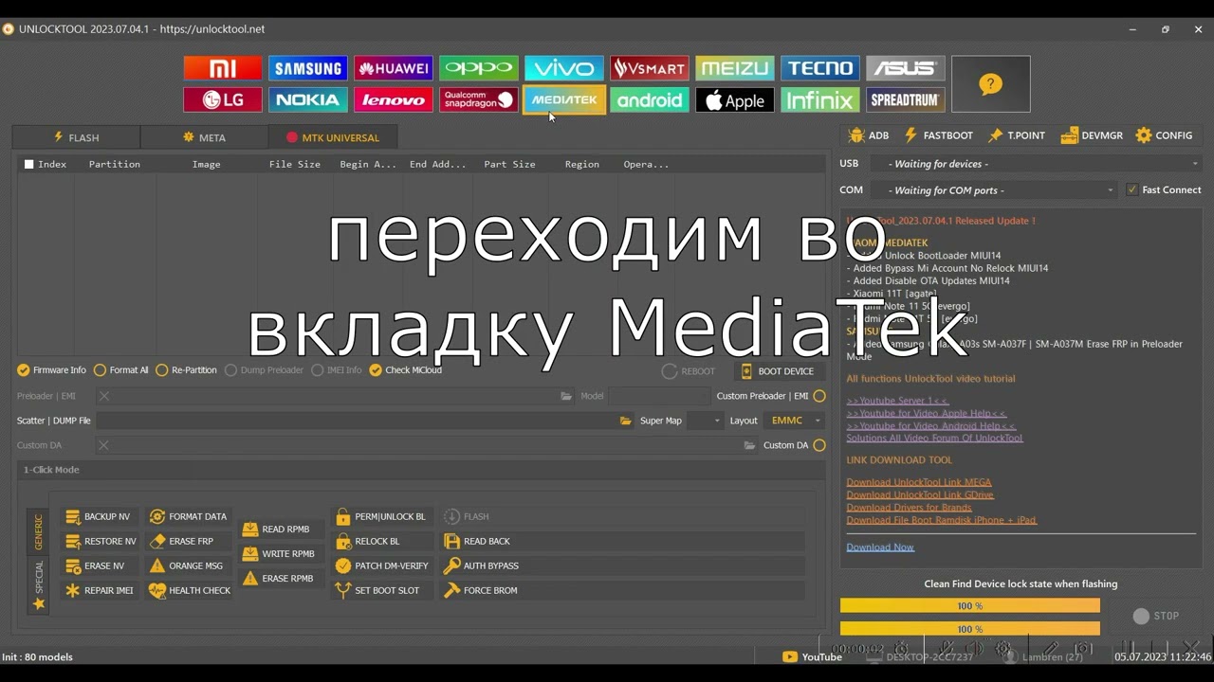1214x682 pixels.
Task: Switch to the META tab
Action: (204, 137)
